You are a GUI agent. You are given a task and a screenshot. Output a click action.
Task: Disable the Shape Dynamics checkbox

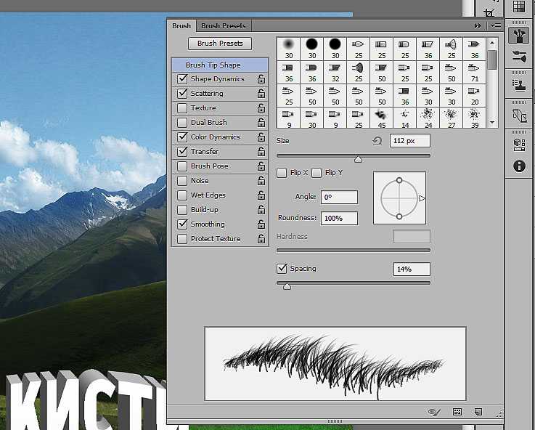(x=182, y=79)
